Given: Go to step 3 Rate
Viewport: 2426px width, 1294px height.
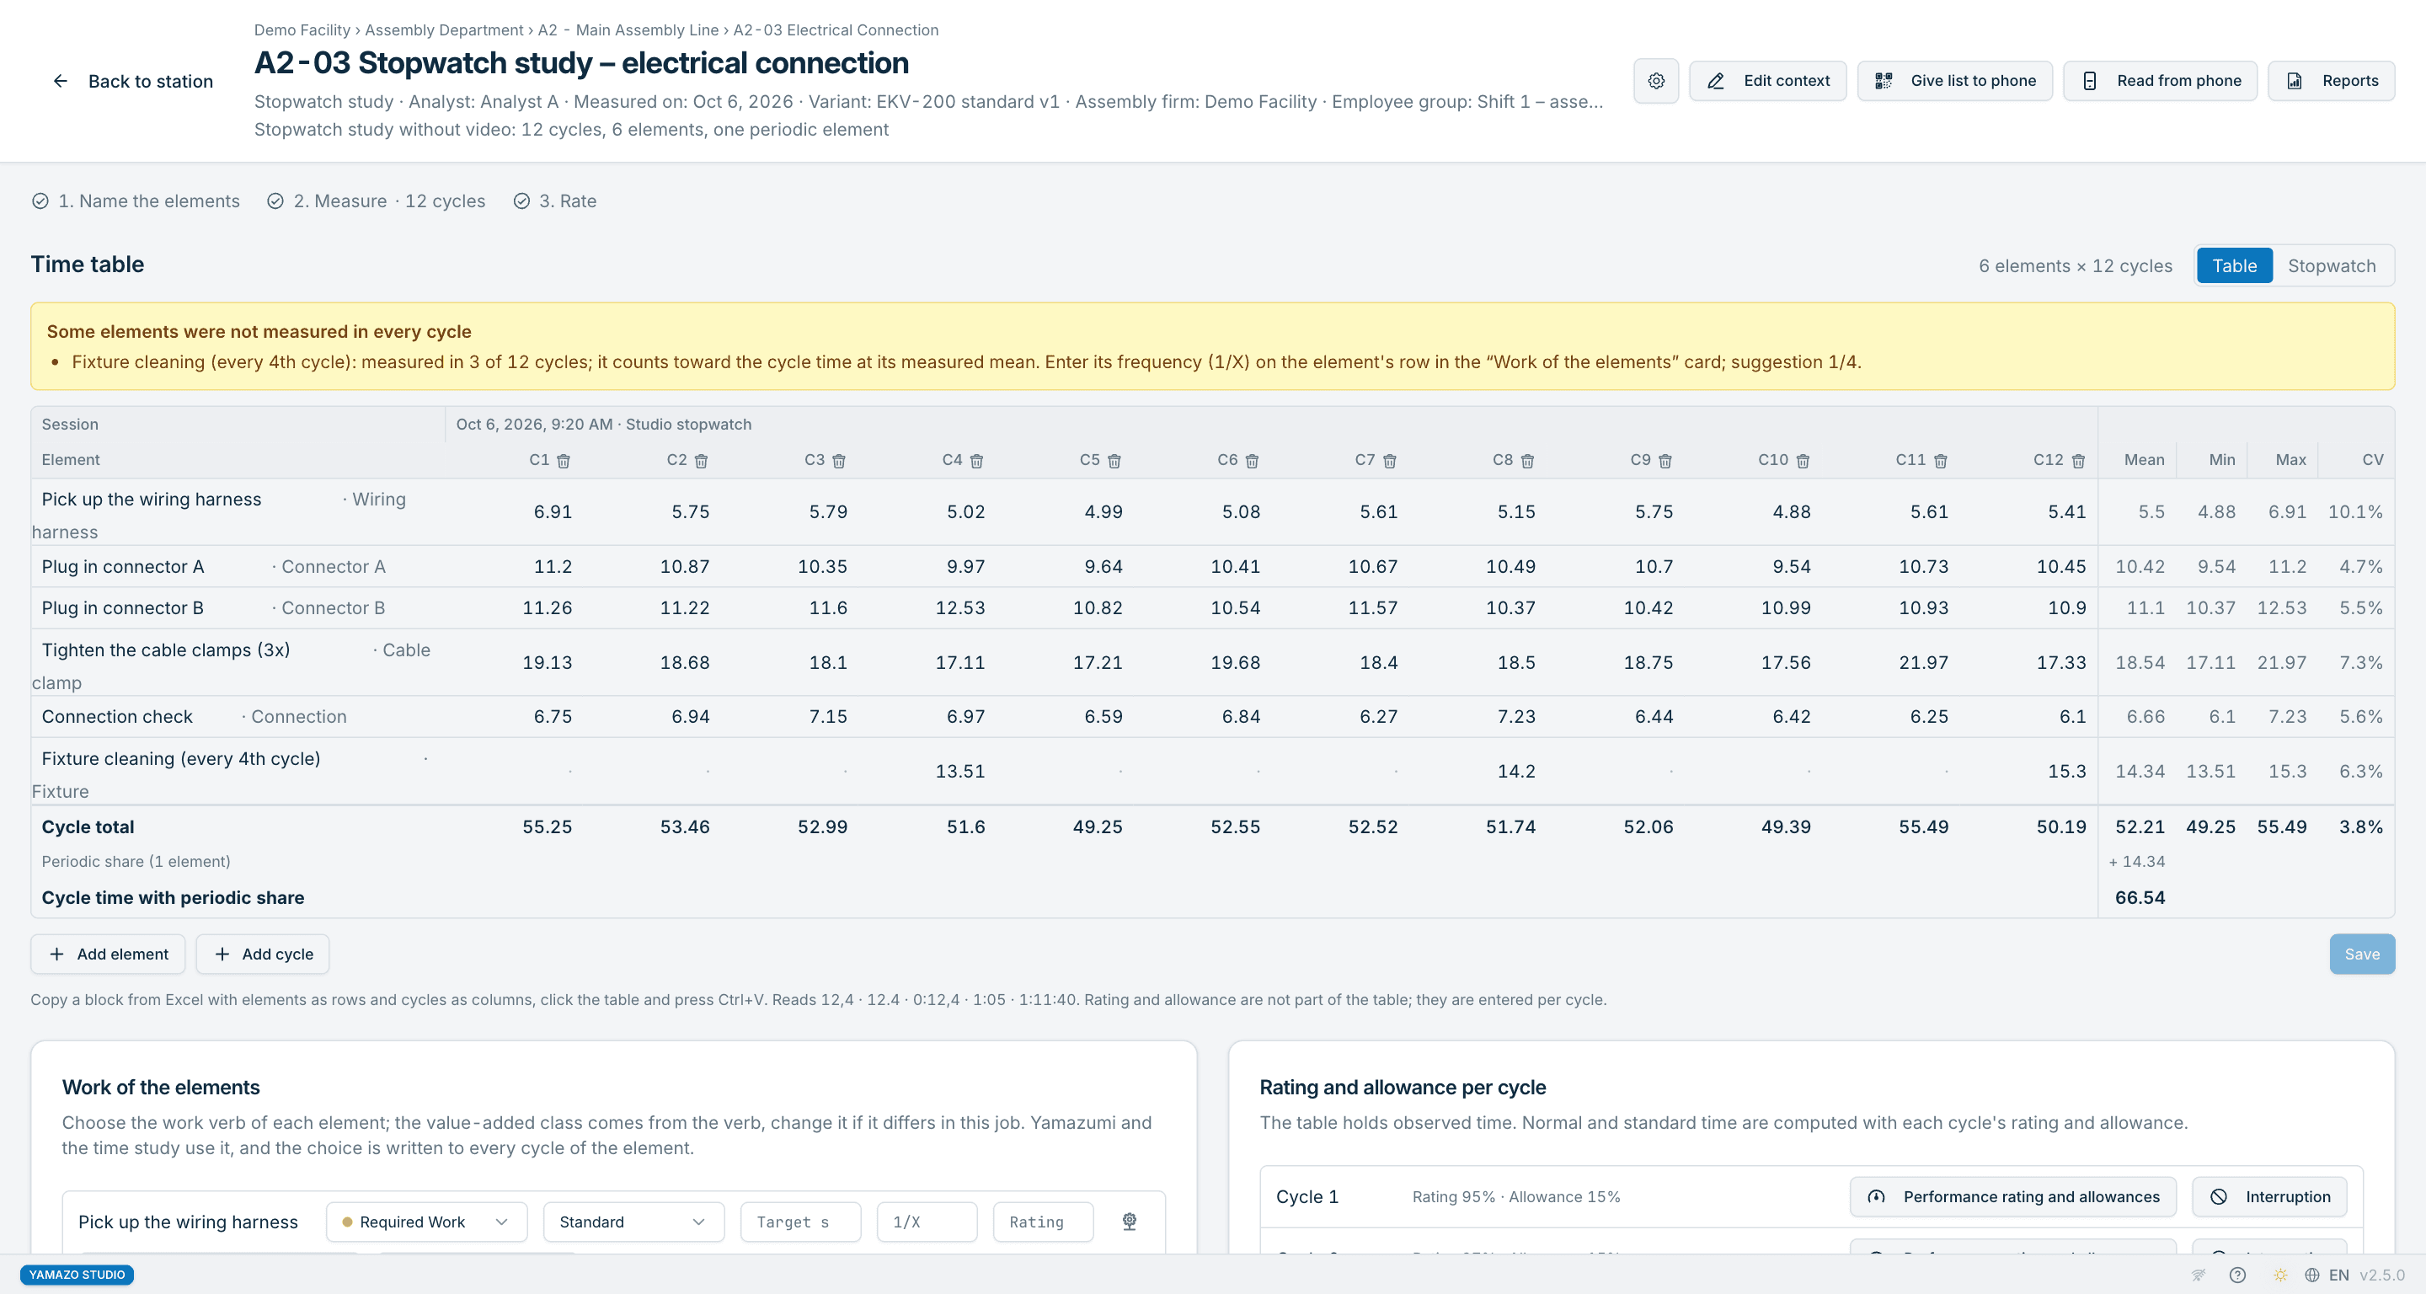Looking at the screenshot, I should tap(555, 201).
